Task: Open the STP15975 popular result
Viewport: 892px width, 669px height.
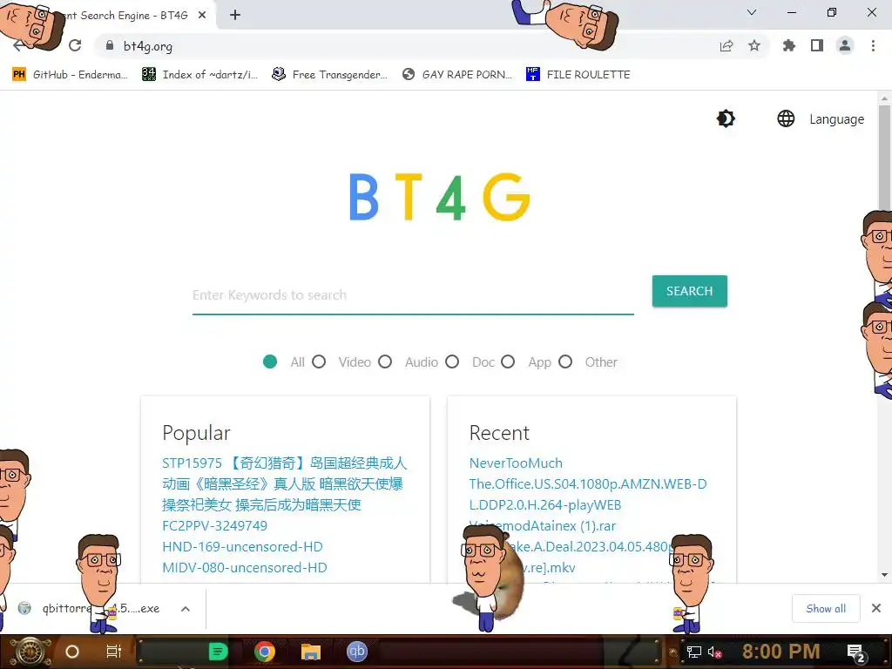Action: coord(285,484)
